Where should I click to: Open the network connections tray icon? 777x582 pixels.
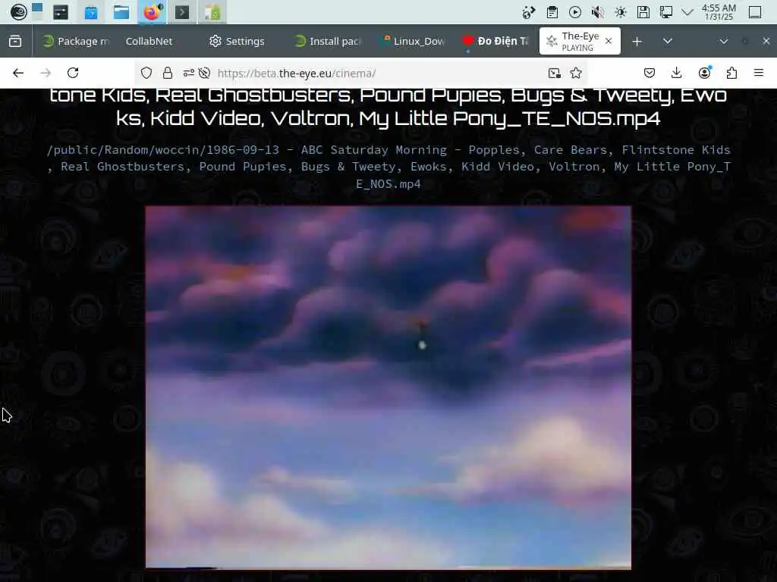coord(666,12)
